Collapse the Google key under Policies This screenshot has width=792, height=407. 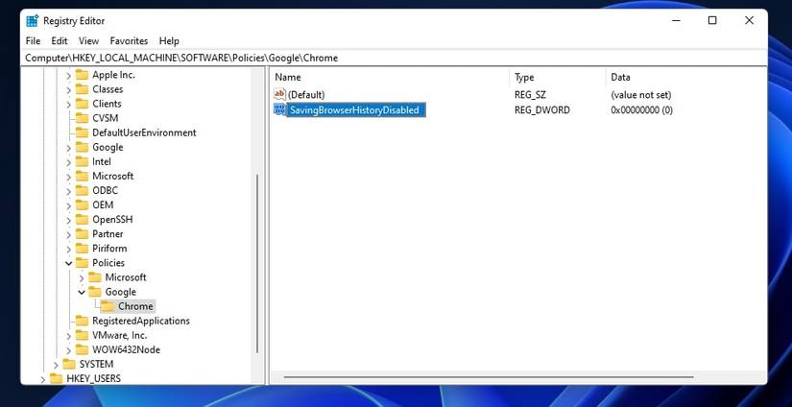click(82, 292)
